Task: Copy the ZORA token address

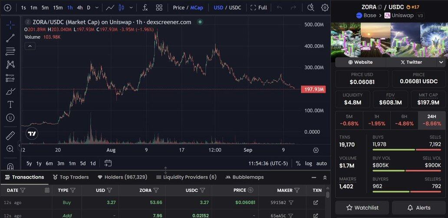Action: click(380, 7)
